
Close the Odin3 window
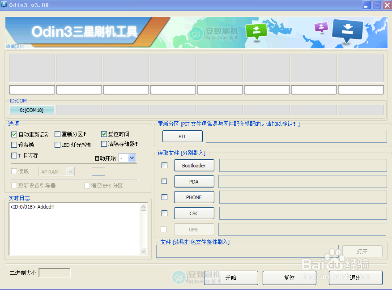coord(387,5)
